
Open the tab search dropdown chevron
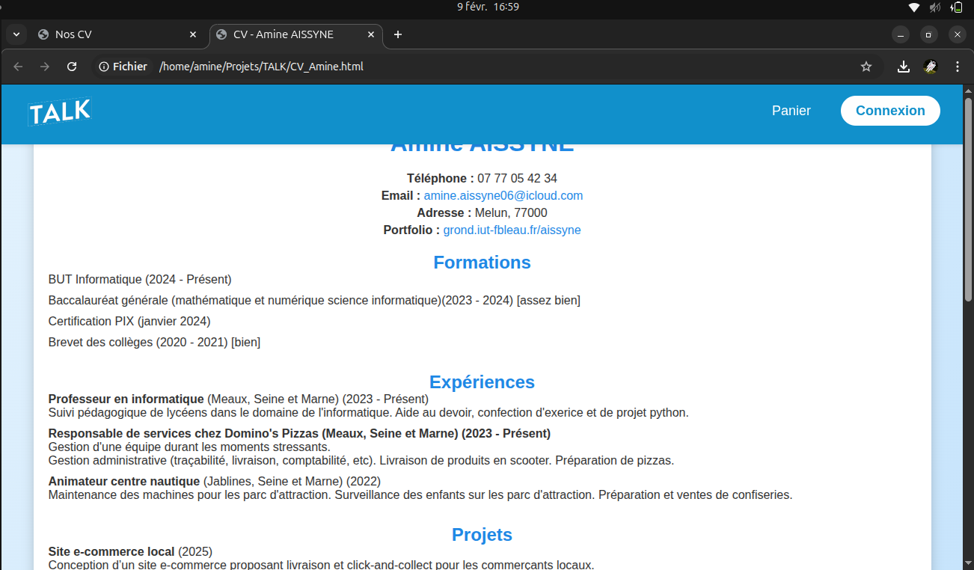pyautogui.click(x=16, y=34)
